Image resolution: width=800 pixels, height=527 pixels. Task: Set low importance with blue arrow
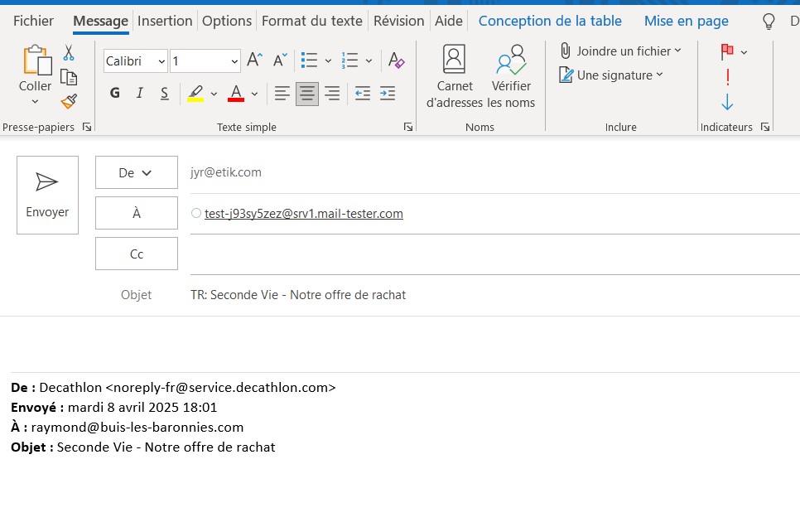tap(727, 102)
